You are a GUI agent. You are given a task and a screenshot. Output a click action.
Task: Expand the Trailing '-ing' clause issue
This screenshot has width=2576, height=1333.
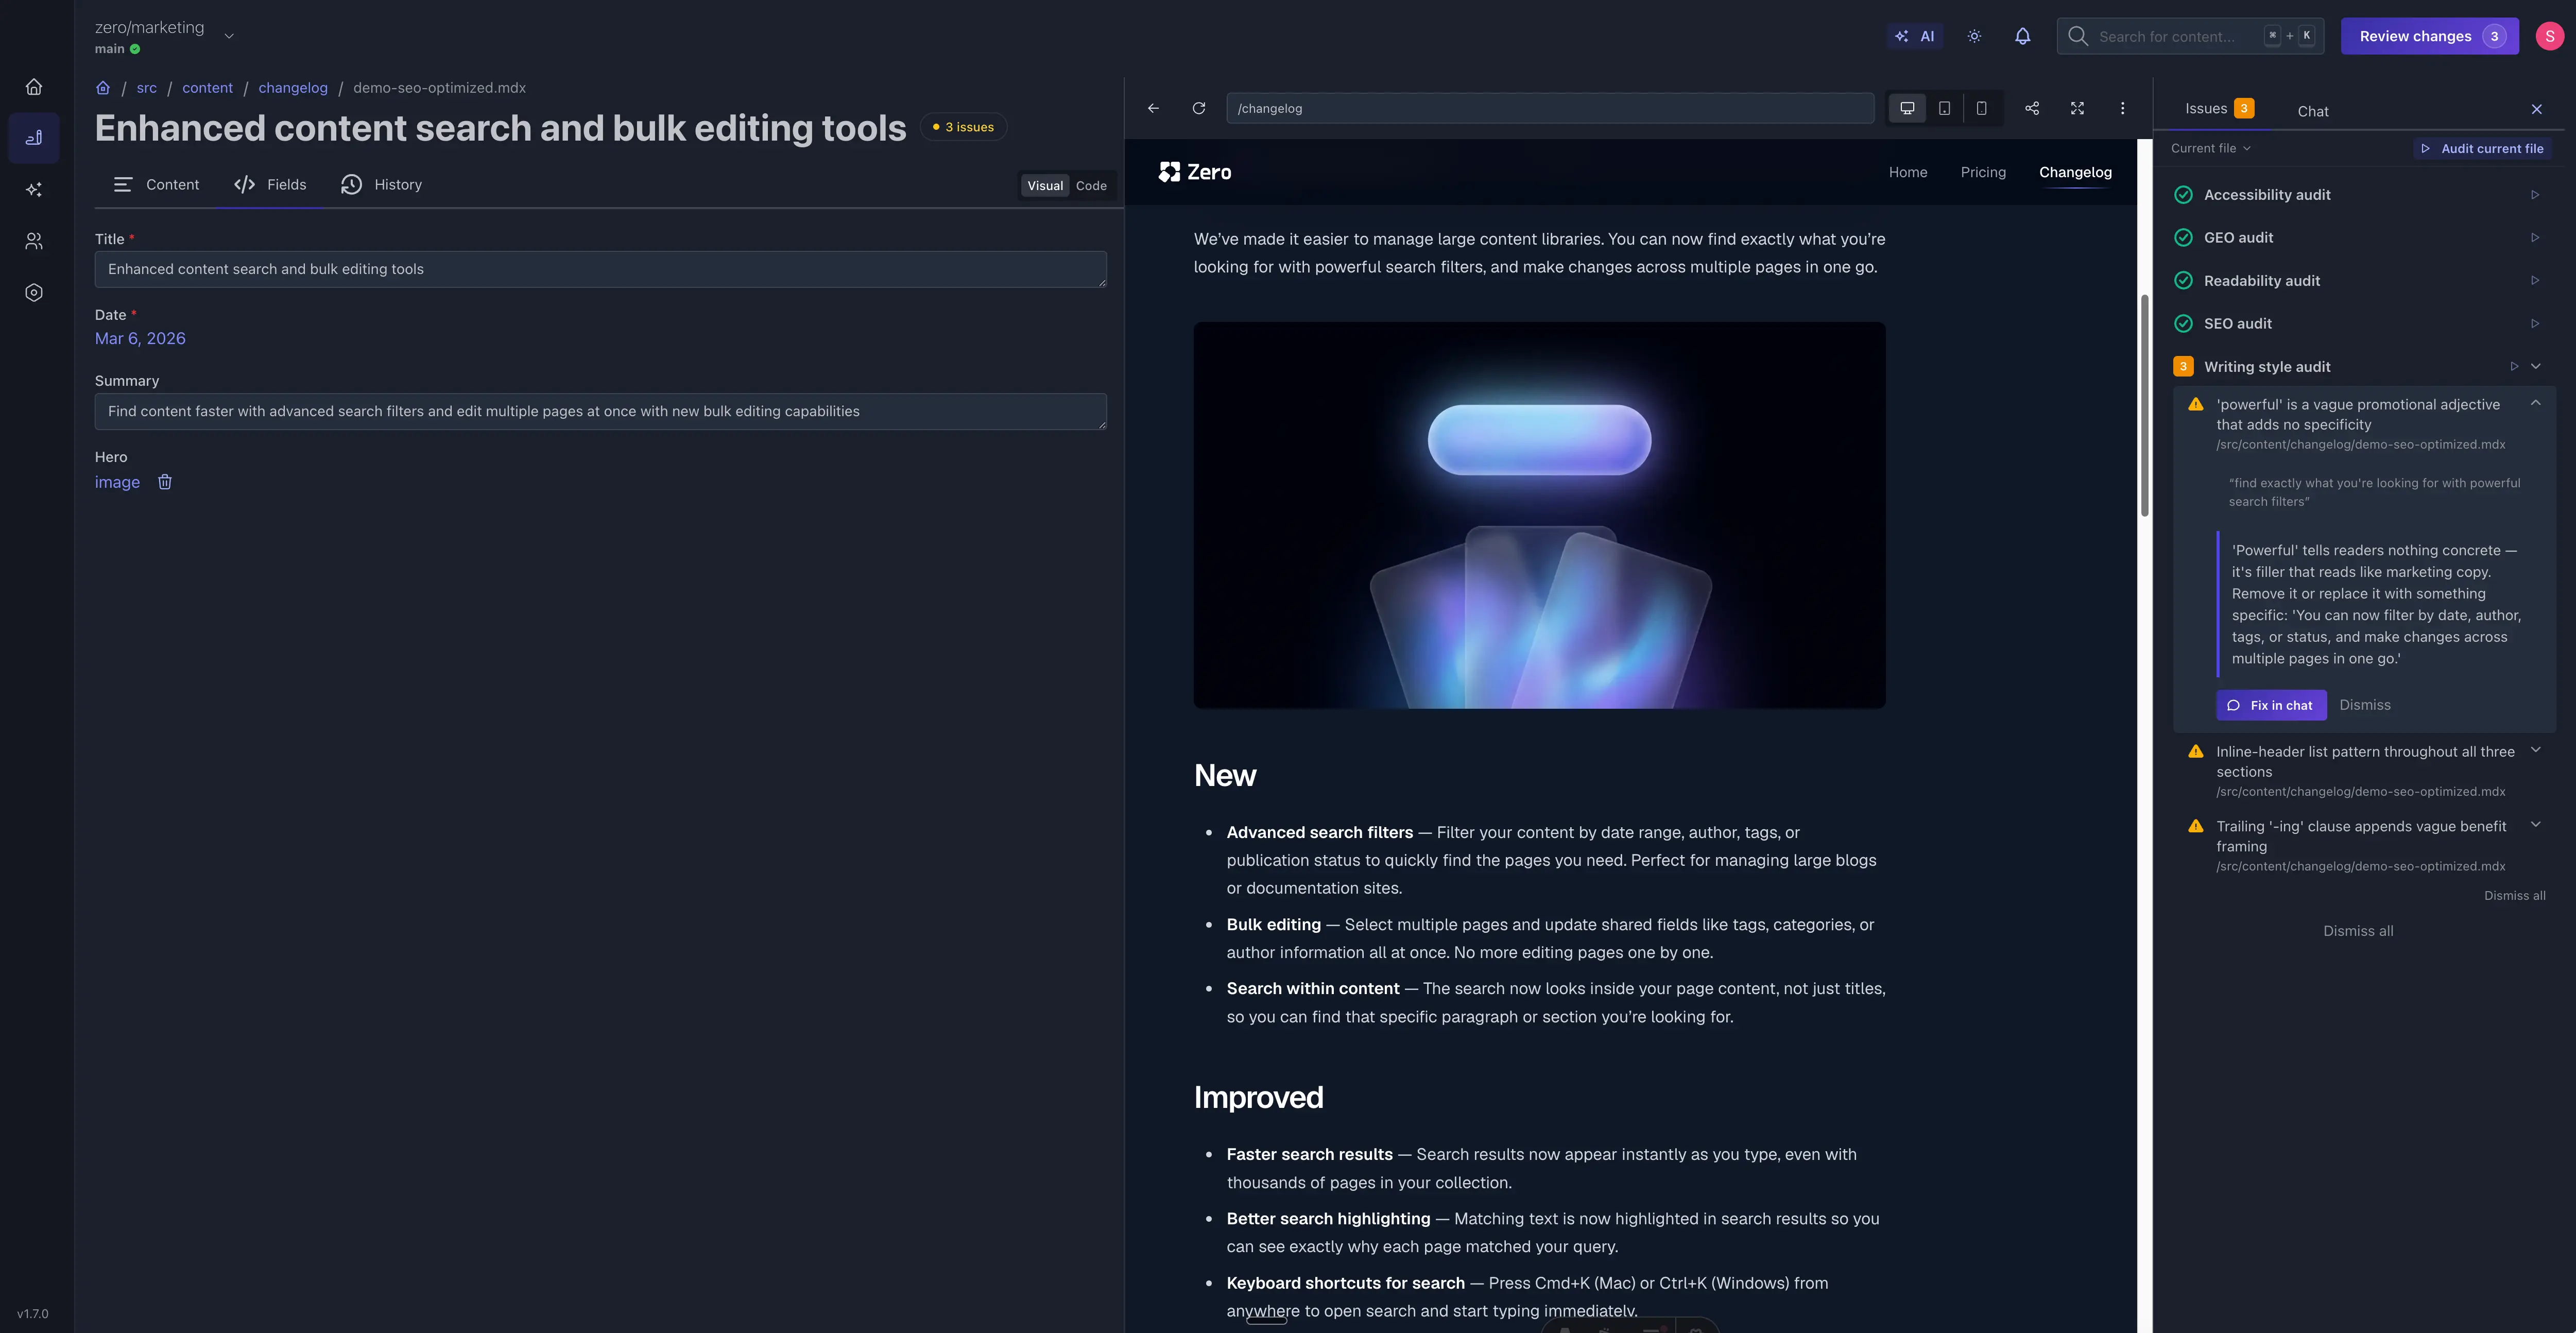tap(2536, 825)
